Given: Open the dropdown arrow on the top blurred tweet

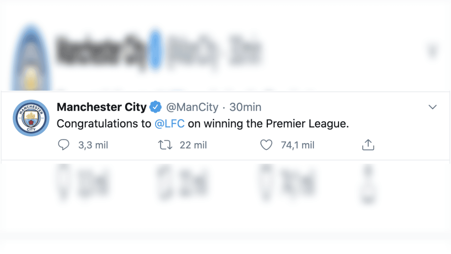Looking at the screenshot, I should pyautogui.click(x=433, y=51).
